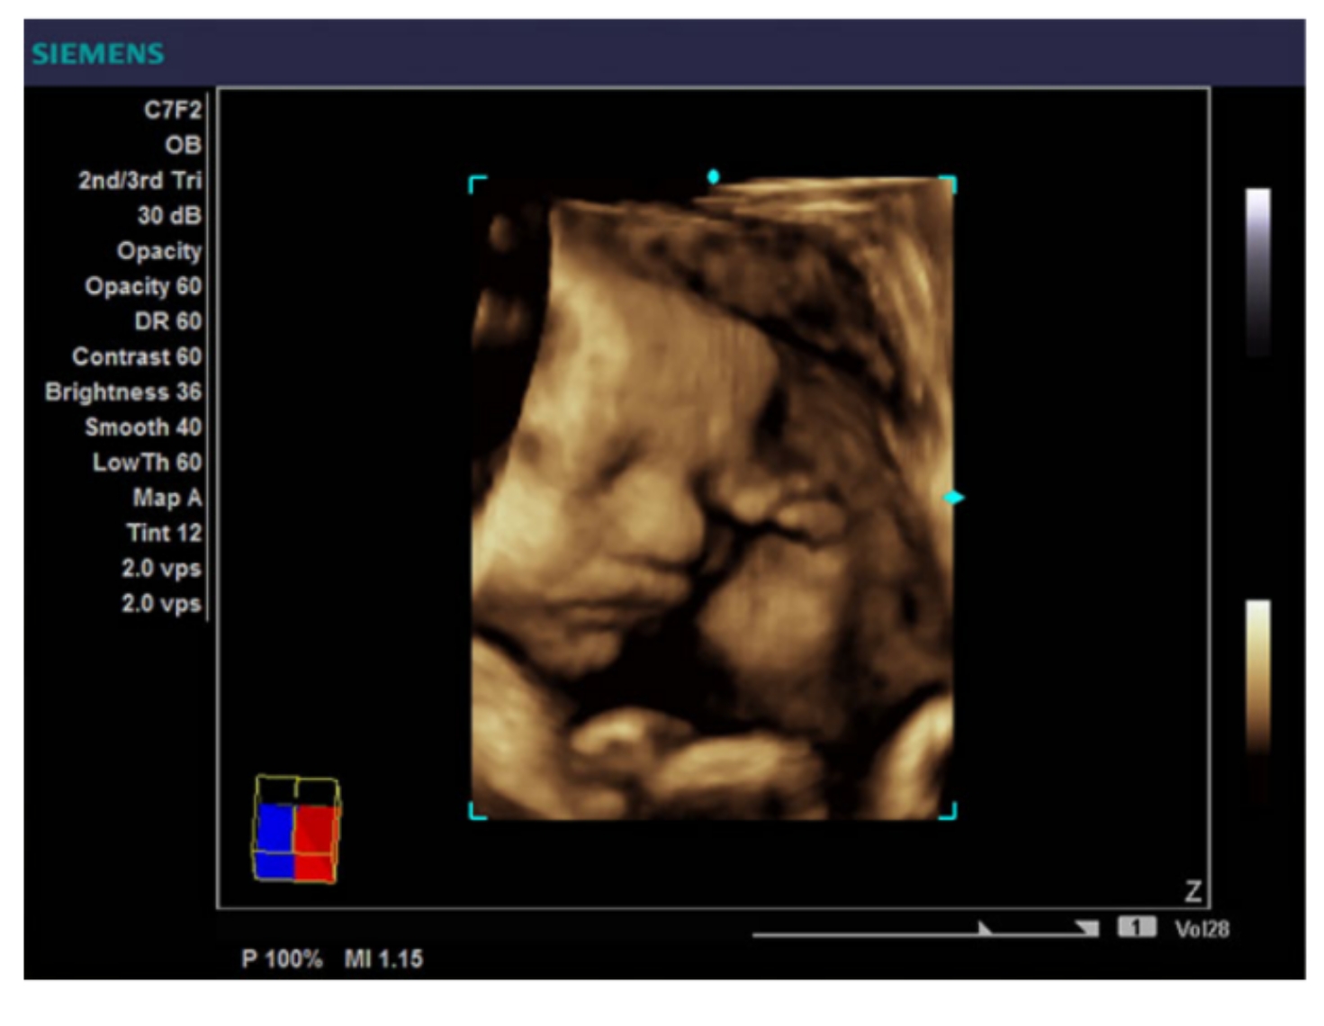Select the 'P 100%' power value
The image size is (1324, 1026).
coord(282,959)
